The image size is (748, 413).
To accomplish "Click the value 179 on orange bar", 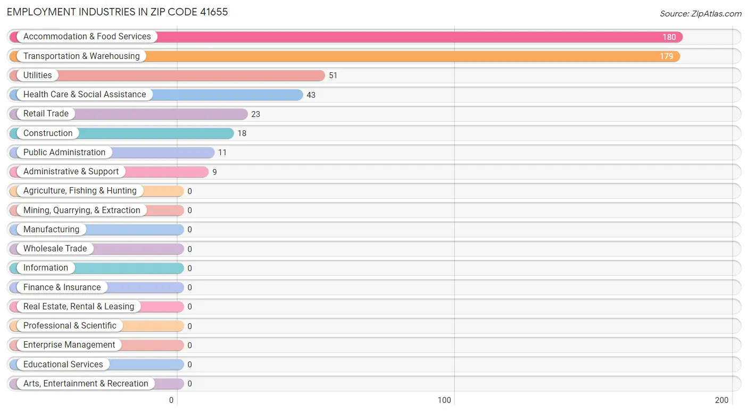I will click(667, 56).
